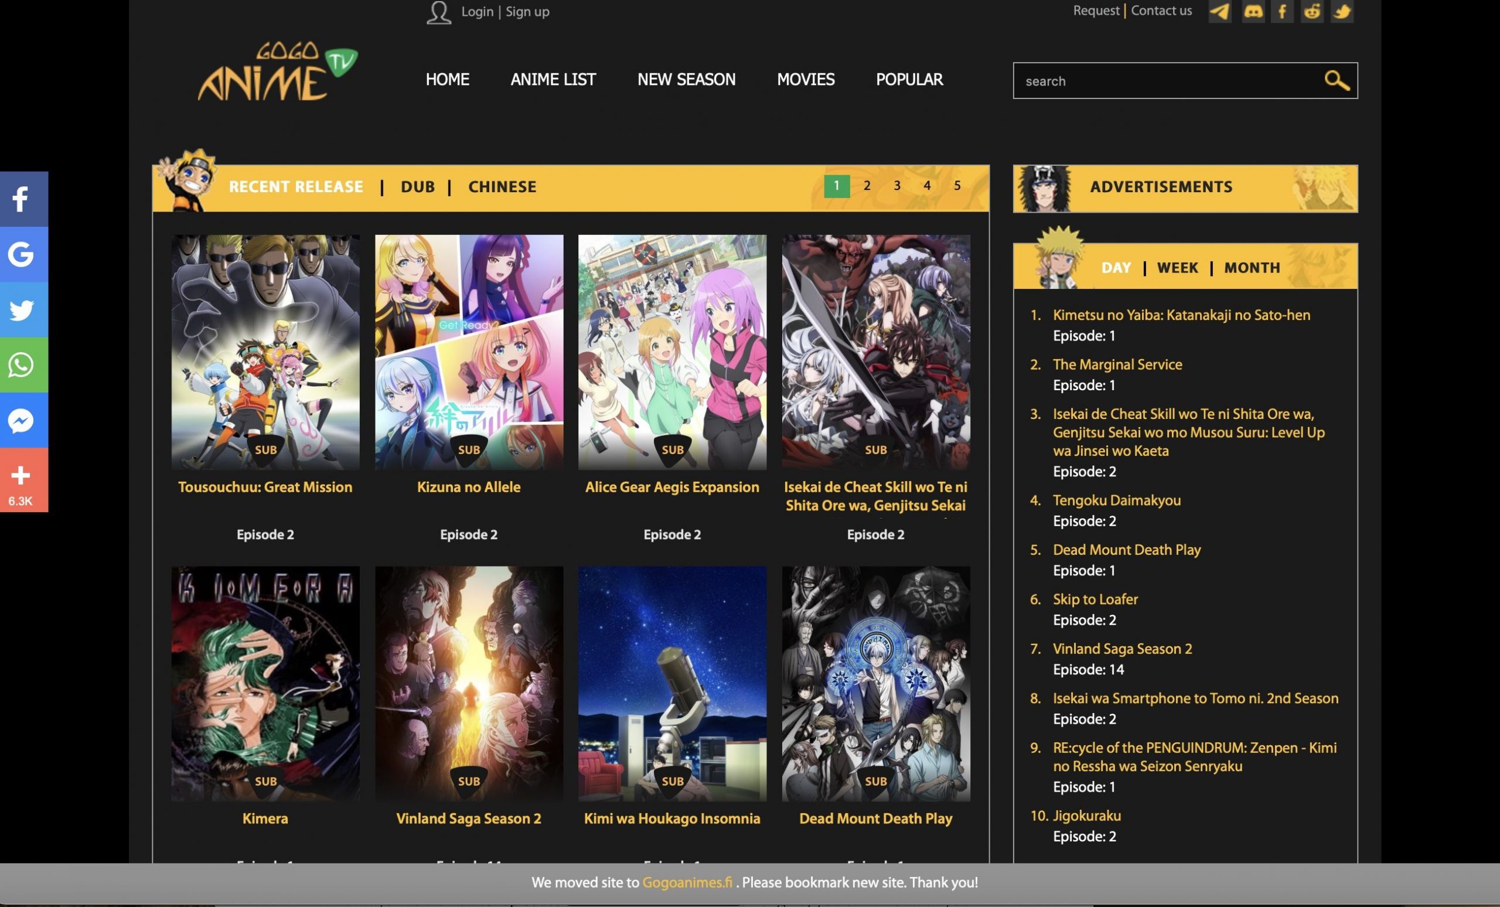
Task: Toggle DAY popularity ranking view
Action: point(1116,268)
